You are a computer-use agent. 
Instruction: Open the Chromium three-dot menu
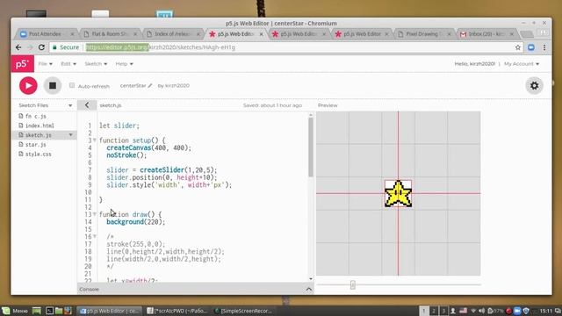[x=544, y=47]
